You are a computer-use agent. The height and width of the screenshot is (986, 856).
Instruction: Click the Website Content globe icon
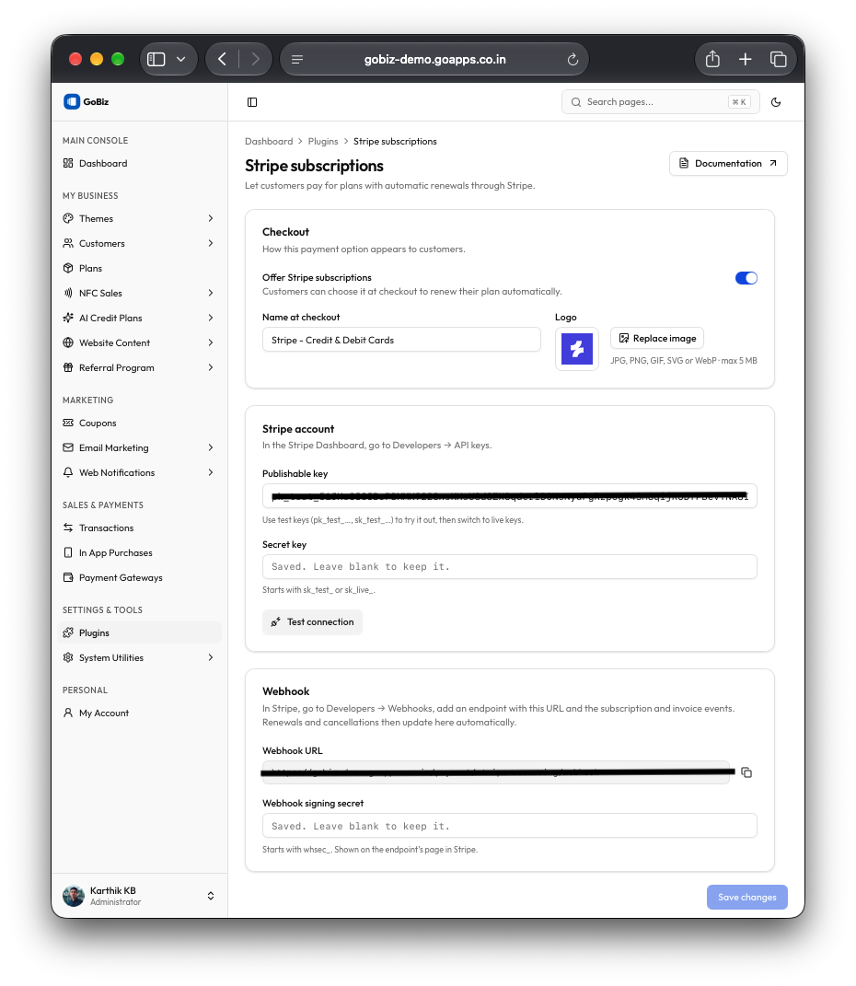click(x=68, y=342)
